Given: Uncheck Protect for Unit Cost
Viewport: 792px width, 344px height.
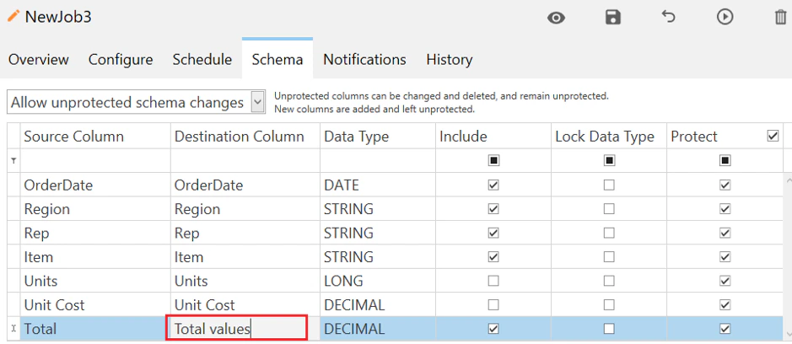Looking at the screenshot, I should [725, 304].
